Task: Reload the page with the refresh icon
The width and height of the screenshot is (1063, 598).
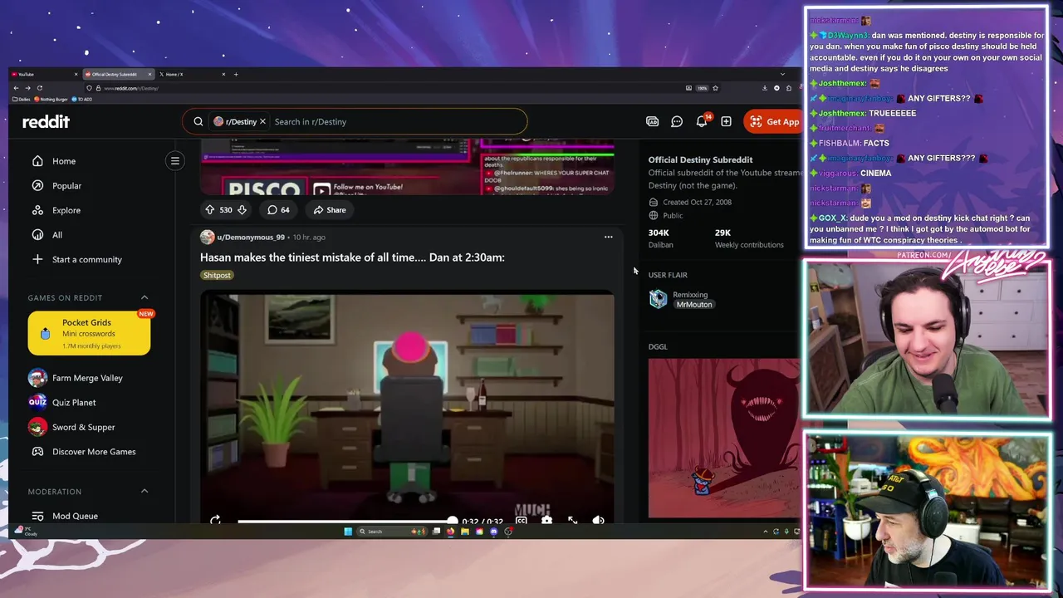Action: (40, 88)
